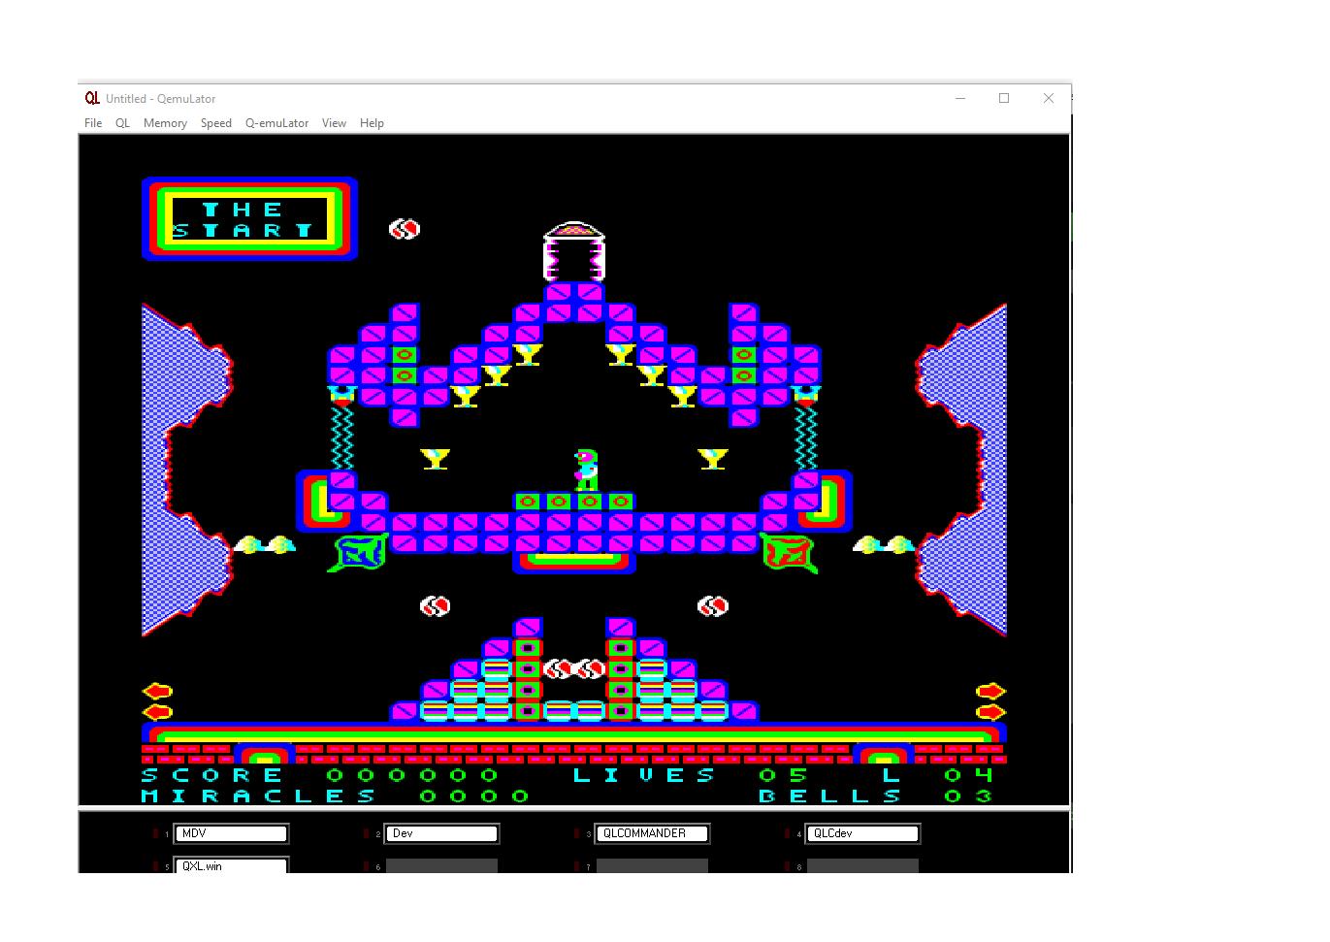Click the white bell cage above the pyramid
Image resolution: width=1330 pixels, height=942 pixels.
pyautogui.click(x=574, y=251)
